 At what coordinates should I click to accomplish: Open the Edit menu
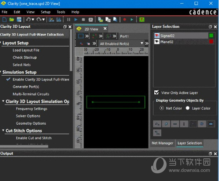(x=17, y=12)
